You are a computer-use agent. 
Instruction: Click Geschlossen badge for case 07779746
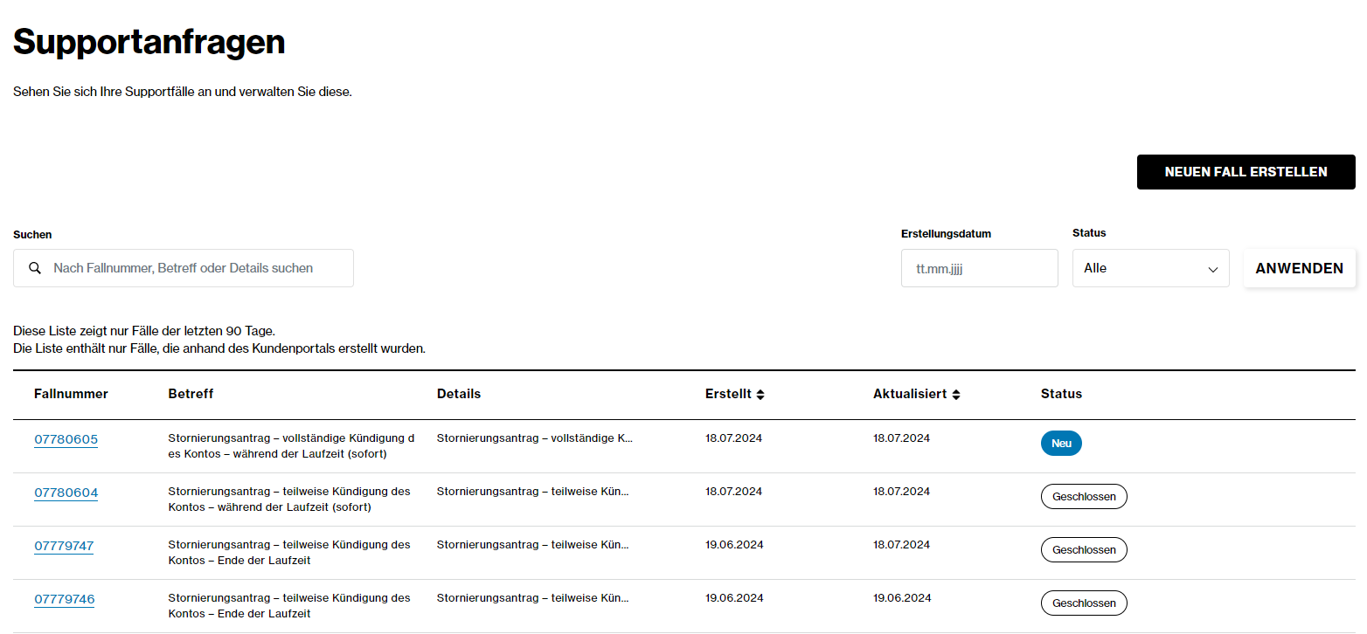tap(1084, 603)
